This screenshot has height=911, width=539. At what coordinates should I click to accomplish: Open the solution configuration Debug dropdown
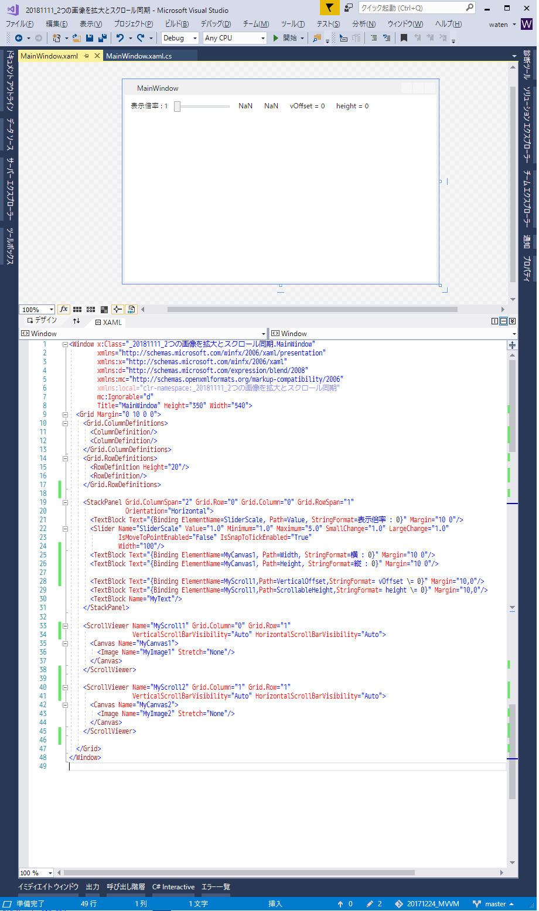[x=180, y=38]
